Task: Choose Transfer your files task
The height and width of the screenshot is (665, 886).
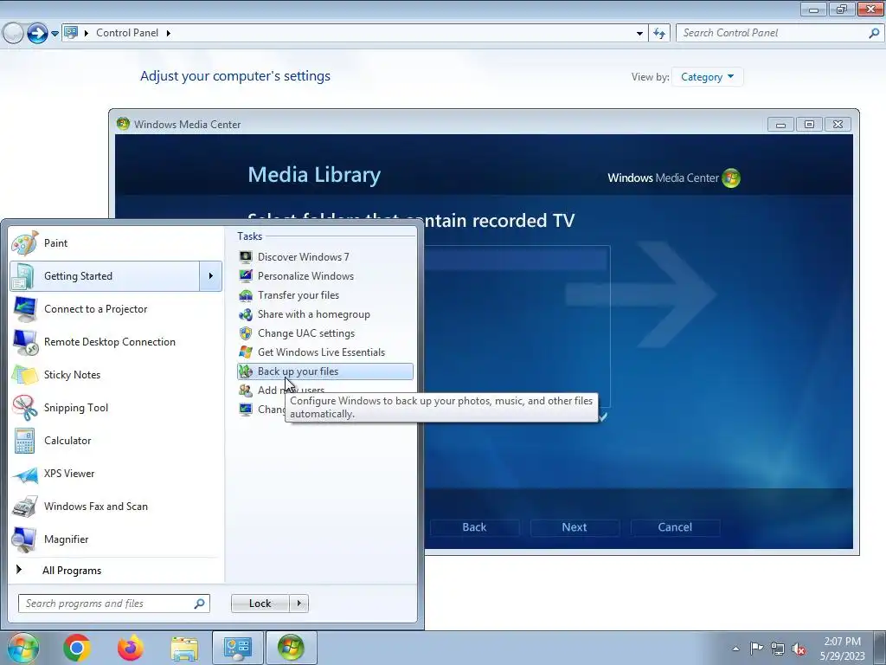Action: (325, 295)
